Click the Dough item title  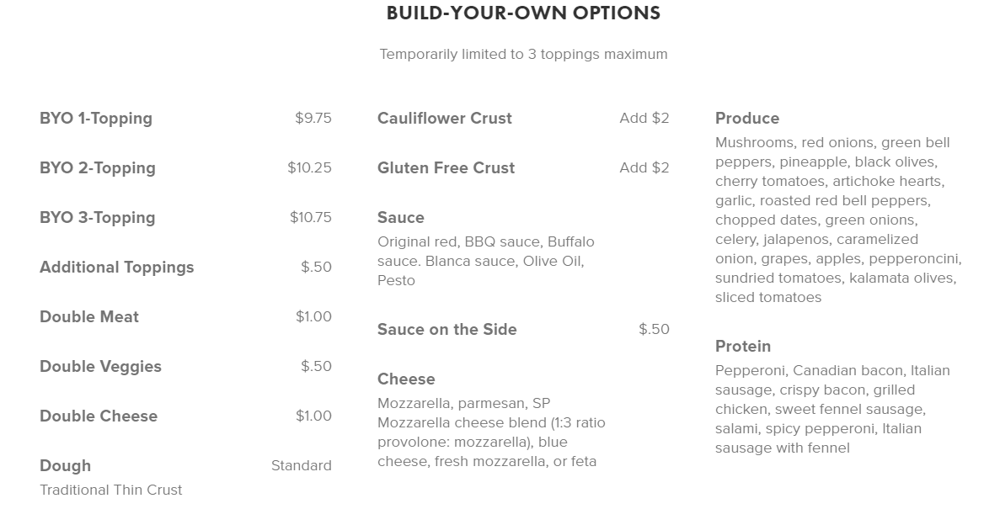[x=65, y=466]
